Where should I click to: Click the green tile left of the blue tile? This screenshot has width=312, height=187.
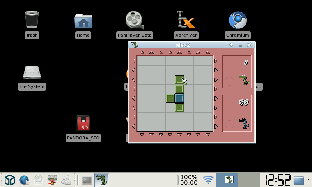coord(170,98)
